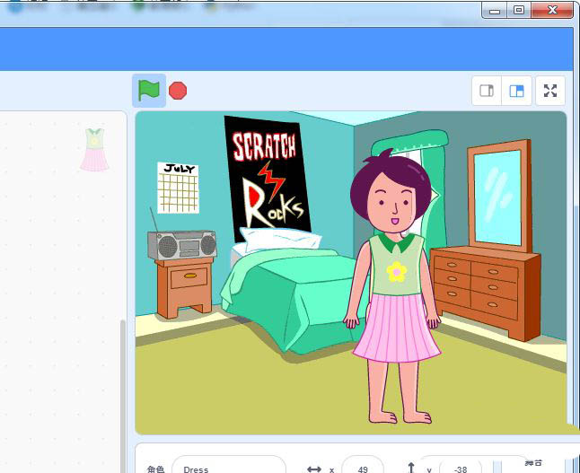The width and height of the screenshot is (580, 473).
Task: Click the mirror above the dresser
Action: coord(497,197)
